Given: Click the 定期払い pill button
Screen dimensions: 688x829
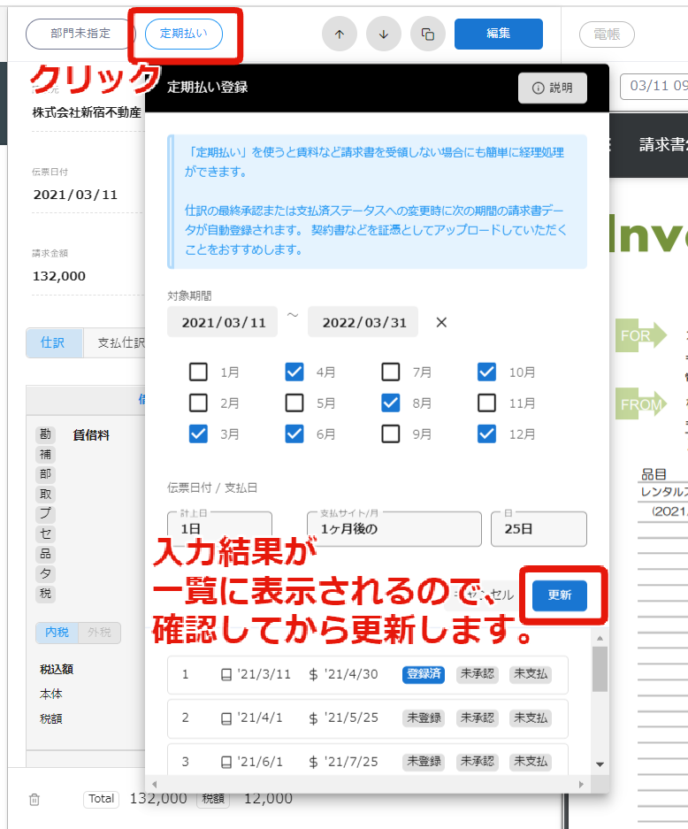Looking at the screenshot, I should pyautogui.click(x=183, y=34).
